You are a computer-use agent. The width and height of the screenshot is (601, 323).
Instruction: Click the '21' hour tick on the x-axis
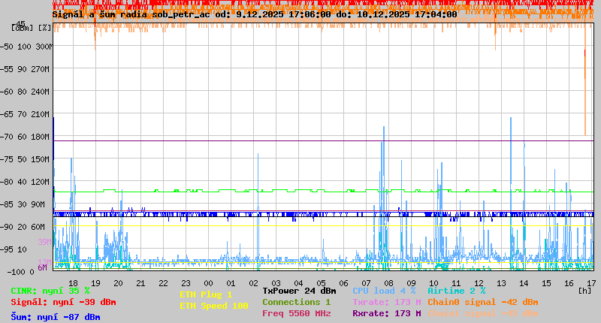coord(140,283)
